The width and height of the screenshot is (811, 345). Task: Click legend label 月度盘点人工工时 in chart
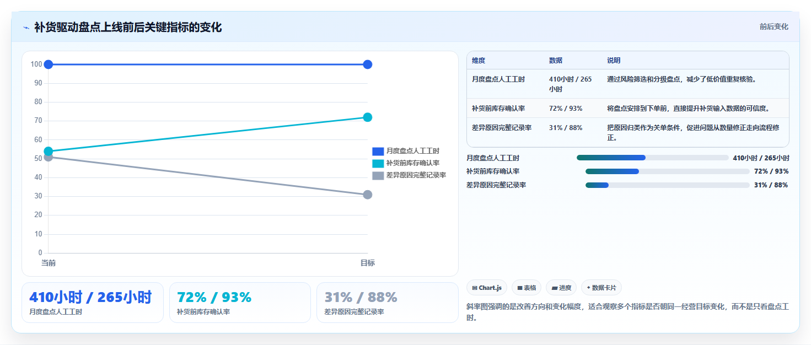tap(412, 151)
